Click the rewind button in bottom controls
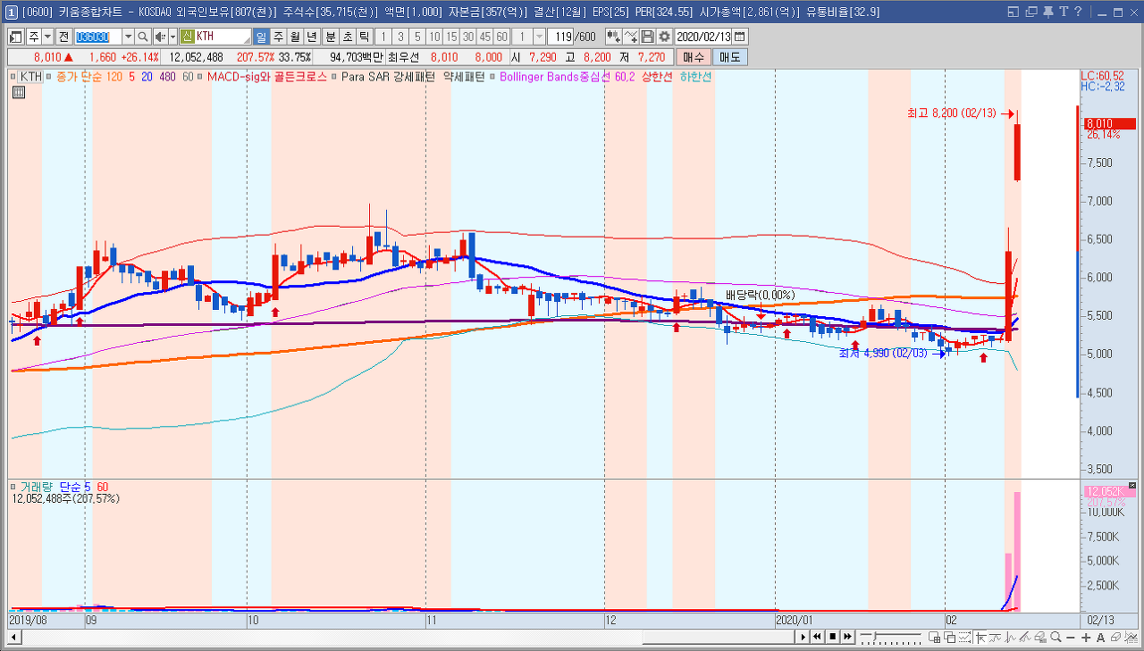This screenshot has width=1144, height=651. [x=817, y=637]
